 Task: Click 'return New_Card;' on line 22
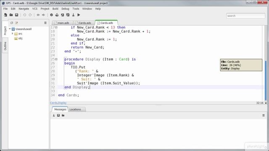click(87, 47)
